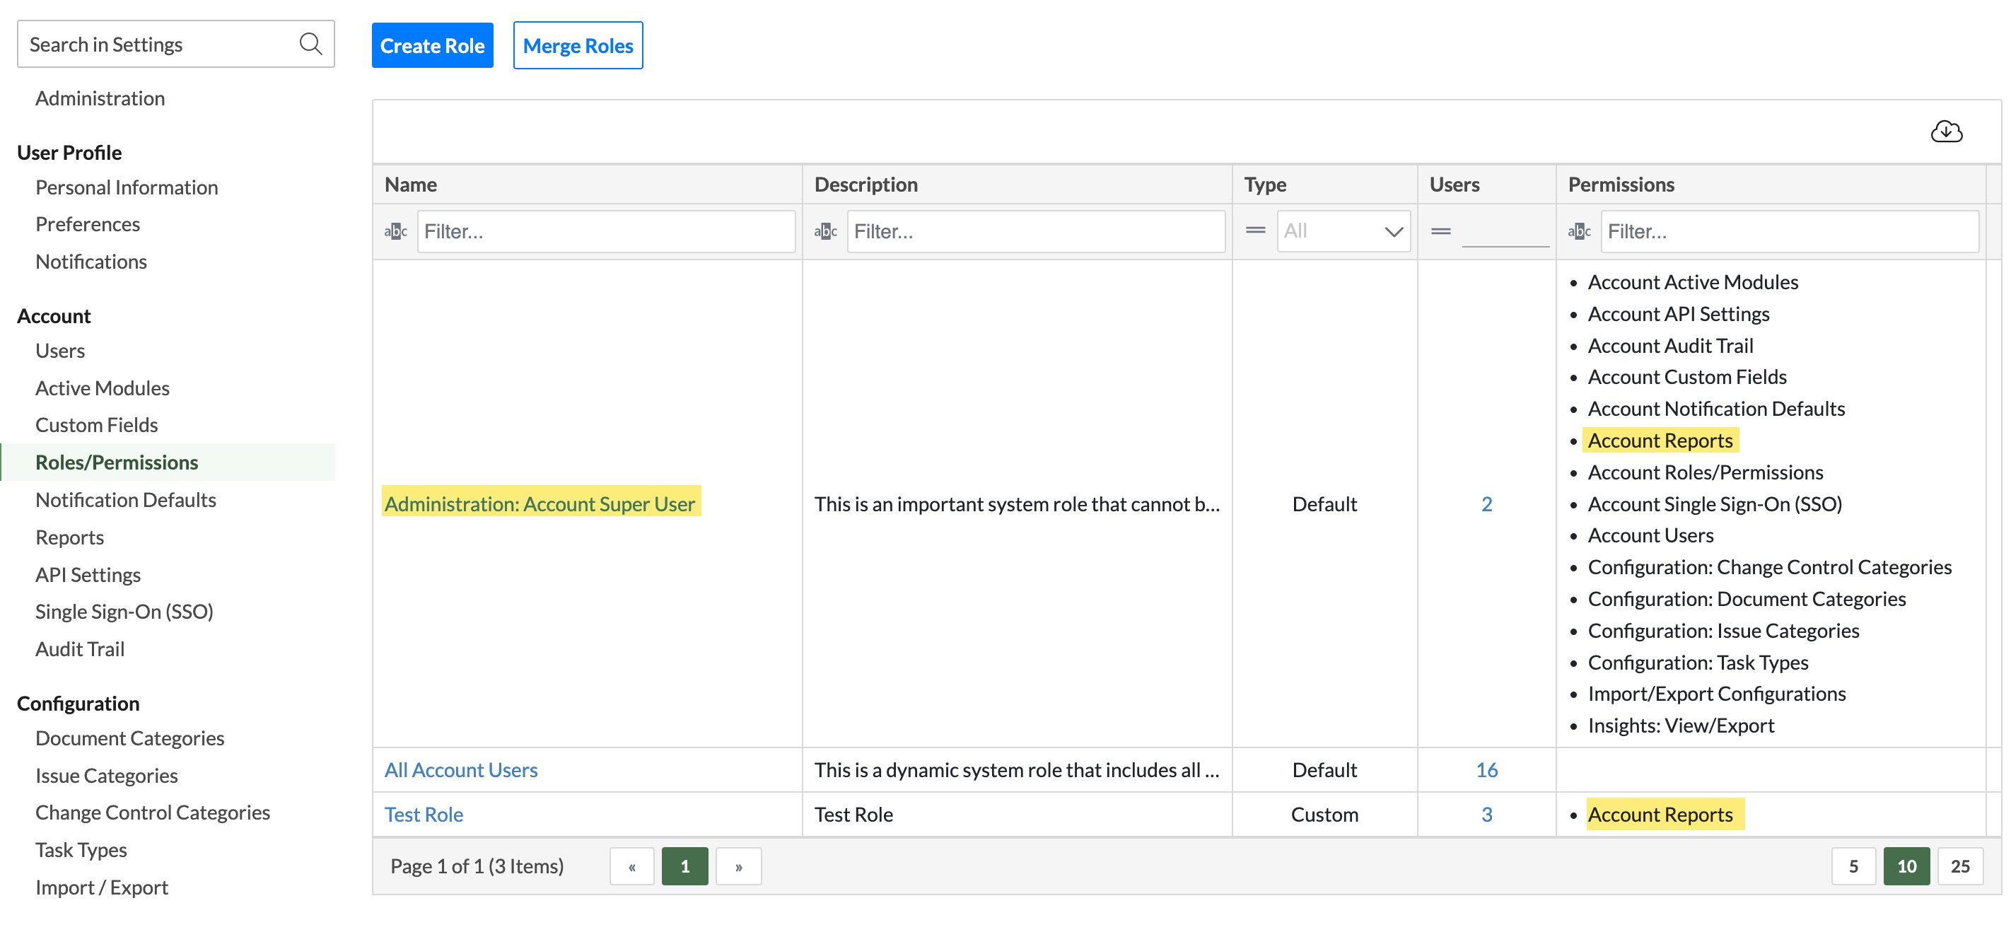Click Import/Export Configurations permission entry

pyautogui.click(x=1716, y=693)
